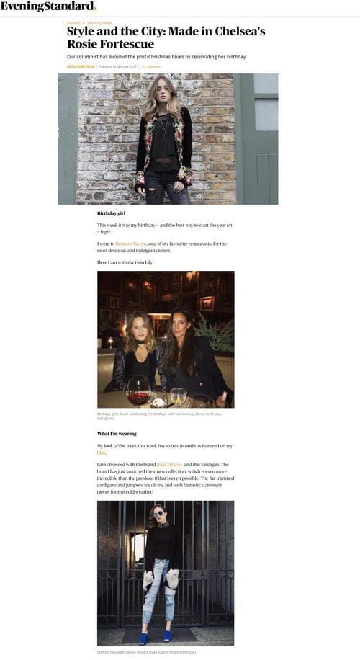Open the iron gate outfit photo
The image size is (360, 660).
[166, 574]
